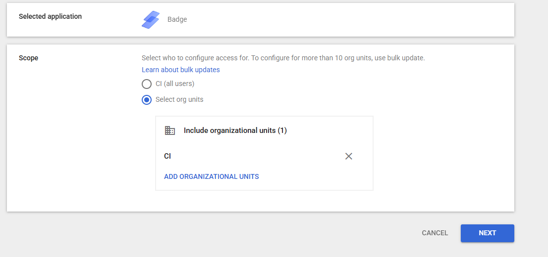Click the Badge application name
Screen dimensions: 548x257
click(x=177, y=20)
